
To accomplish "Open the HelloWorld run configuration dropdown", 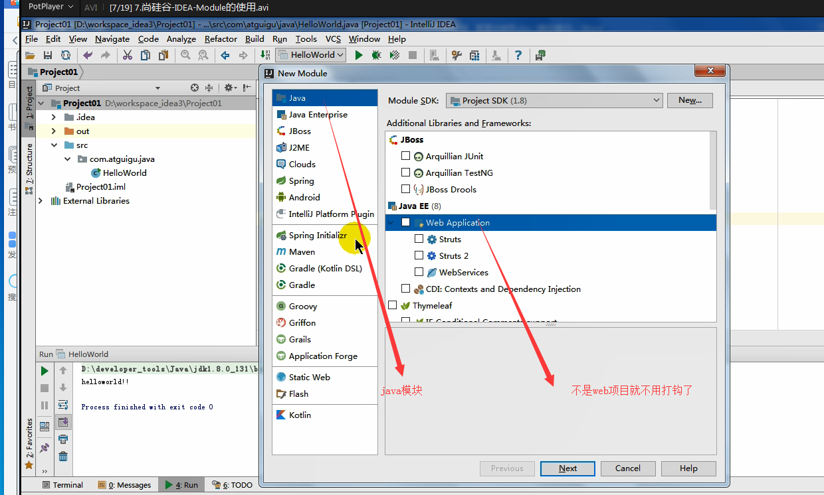I will coord(311,55).
